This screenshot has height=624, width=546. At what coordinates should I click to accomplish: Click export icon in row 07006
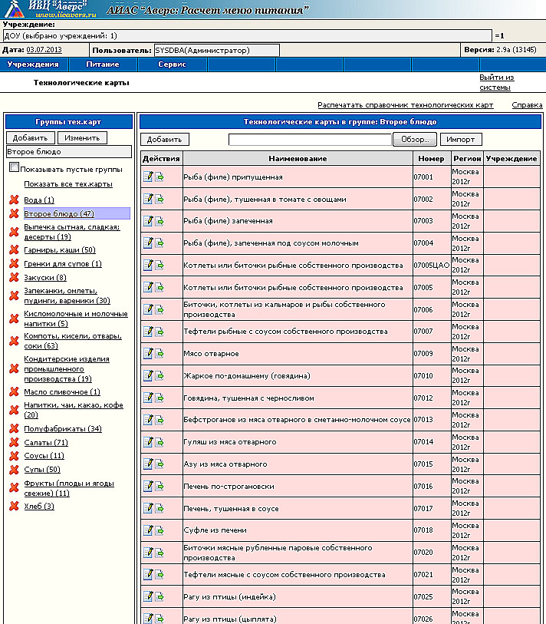coord(160,309)
